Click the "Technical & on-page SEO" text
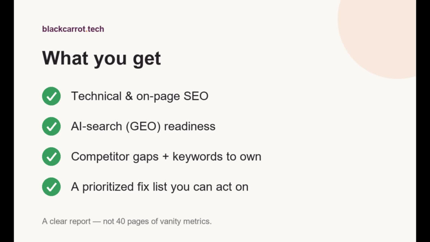The height and width of the screenshot is (242, 430). point(140,96)
